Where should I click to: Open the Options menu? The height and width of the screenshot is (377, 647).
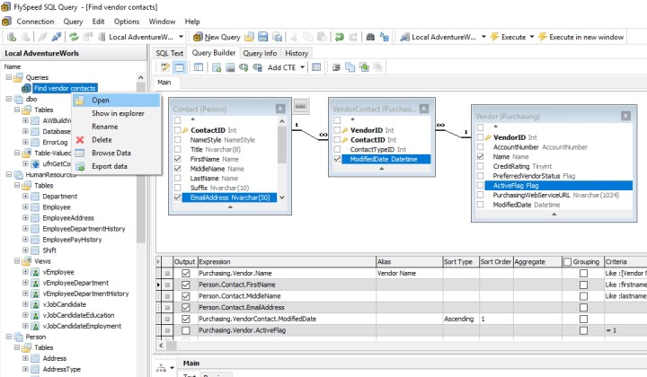click(127, 22)
